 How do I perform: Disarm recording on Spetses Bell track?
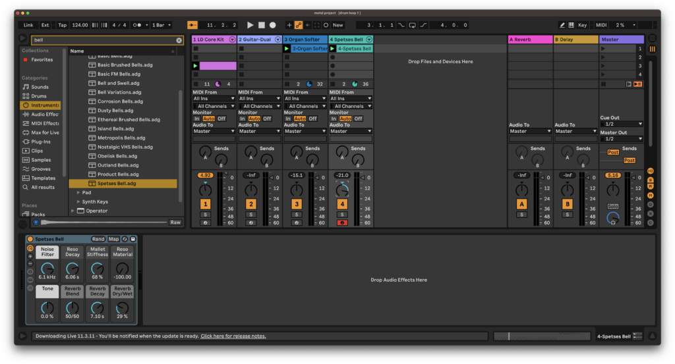(x=342, y=222)
